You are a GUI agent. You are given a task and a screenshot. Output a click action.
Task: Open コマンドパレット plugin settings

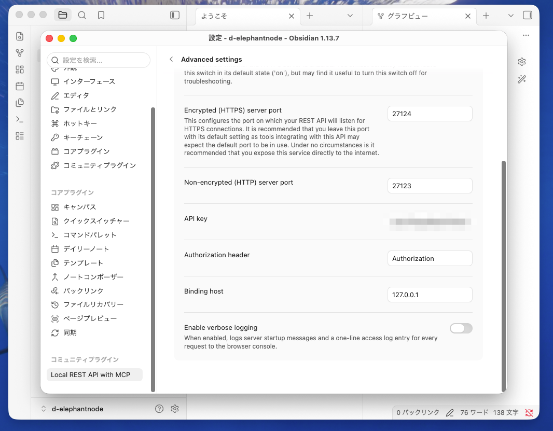[x=94, y=235]
